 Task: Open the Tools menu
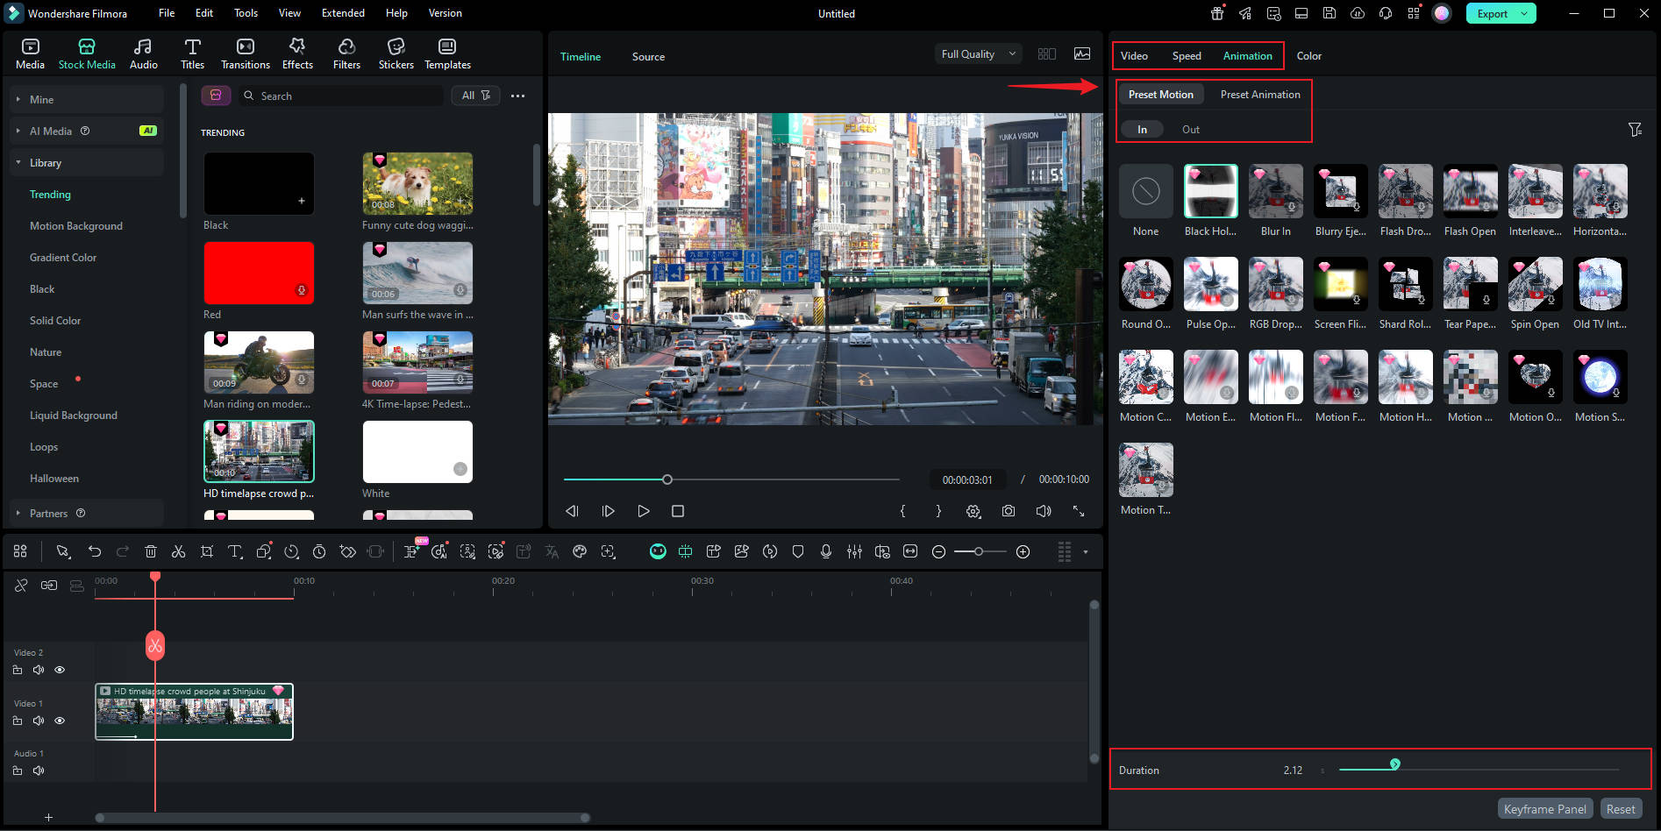point(246,13)
